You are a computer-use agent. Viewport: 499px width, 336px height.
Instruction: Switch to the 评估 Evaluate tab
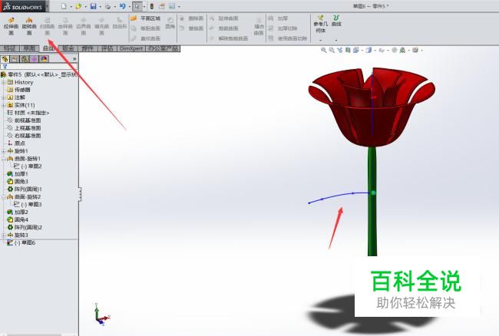107,48
